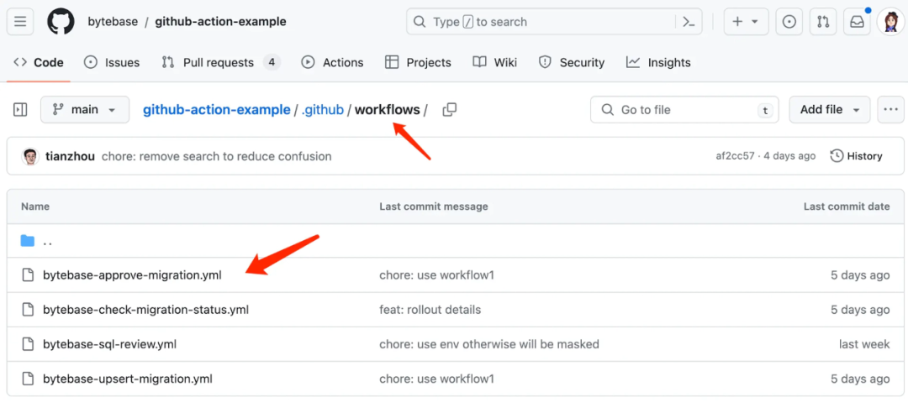The height and width of the screenshot is (413, 908).
Task: Open the more options ellipsis menu
Action: [x=890, y=110]
